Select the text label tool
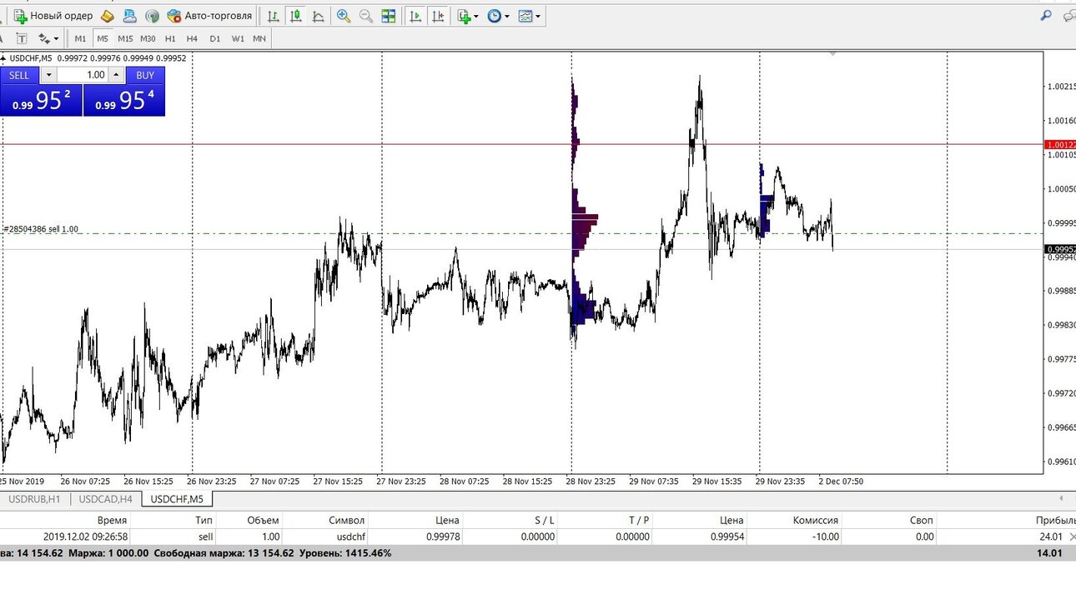The width and height of the screenshot is (1076, 594). tap(22, 38)
